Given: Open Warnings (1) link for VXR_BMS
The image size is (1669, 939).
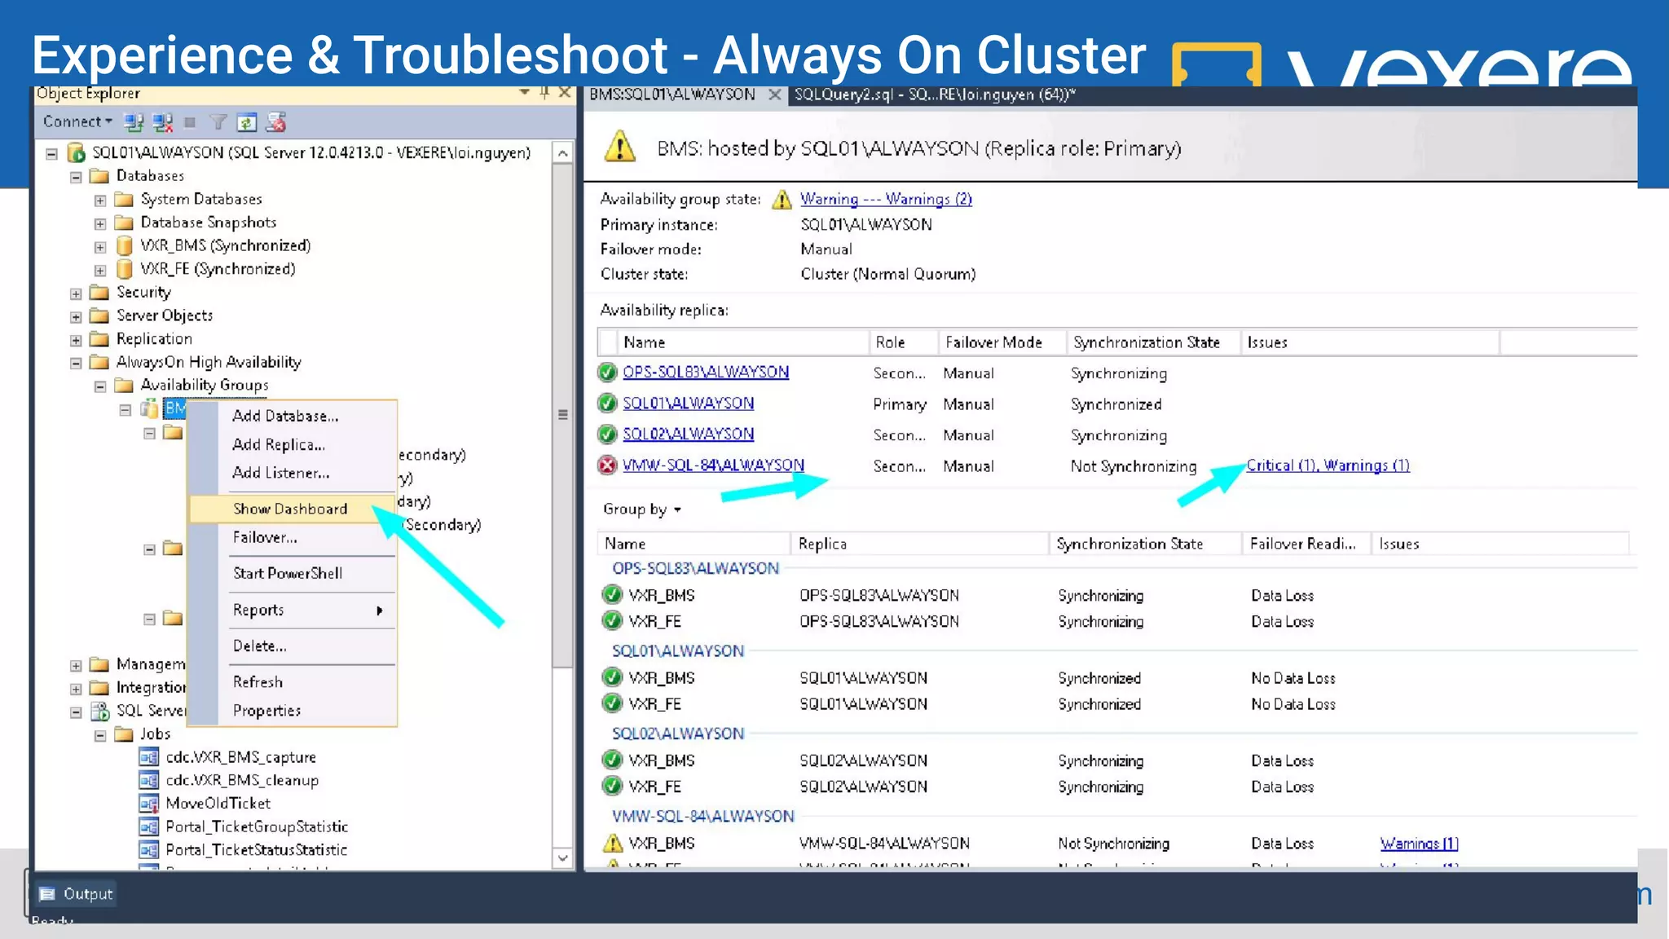Looking at the screenshot, I should pos(1419,844).
